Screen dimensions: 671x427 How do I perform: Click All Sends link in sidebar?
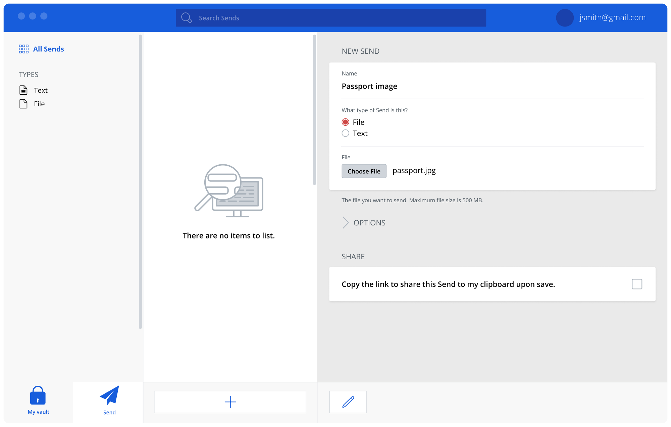click(49, 49)
